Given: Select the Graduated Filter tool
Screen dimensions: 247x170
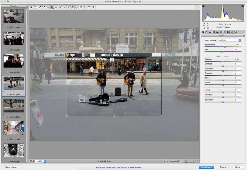Looking at the screenshot, I should click(72, 7).
